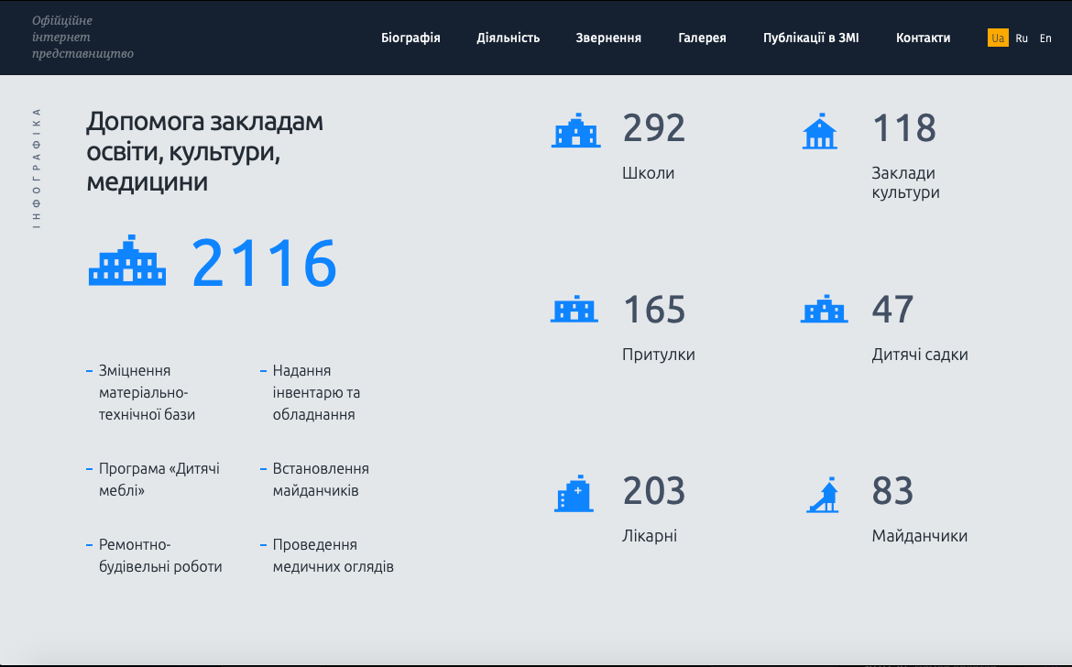Click the schools icon beside 292
Viewport: 1072px width, 667px height.
tap(575, 131)
